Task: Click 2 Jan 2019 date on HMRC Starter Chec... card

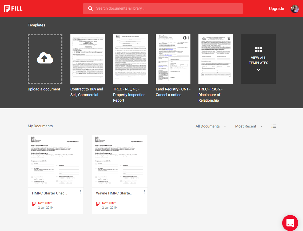Action: click(45, 208)
